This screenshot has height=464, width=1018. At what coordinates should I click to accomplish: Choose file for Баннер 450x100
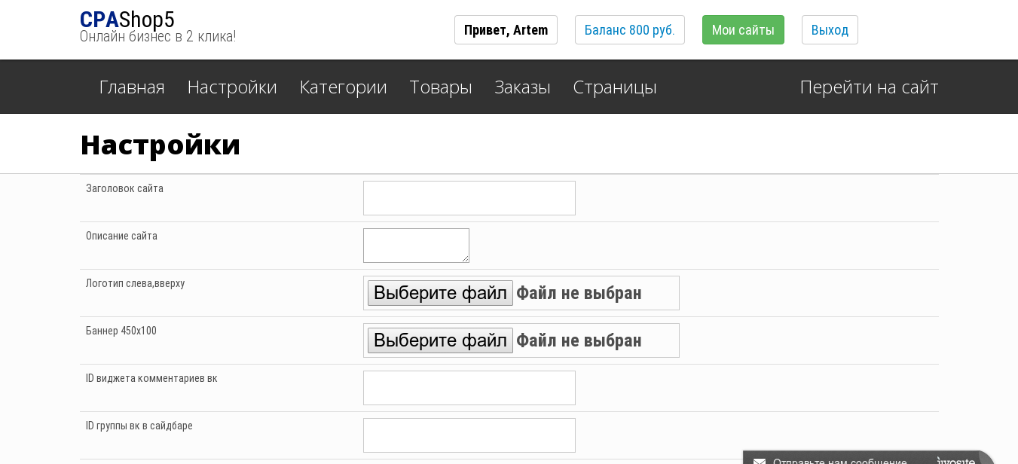coord(440,340)
